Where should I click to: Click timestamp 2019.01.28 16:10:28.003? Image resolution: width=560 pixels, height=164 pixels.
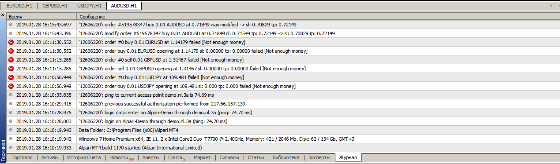pyautogui.click(x=44, y=121)
